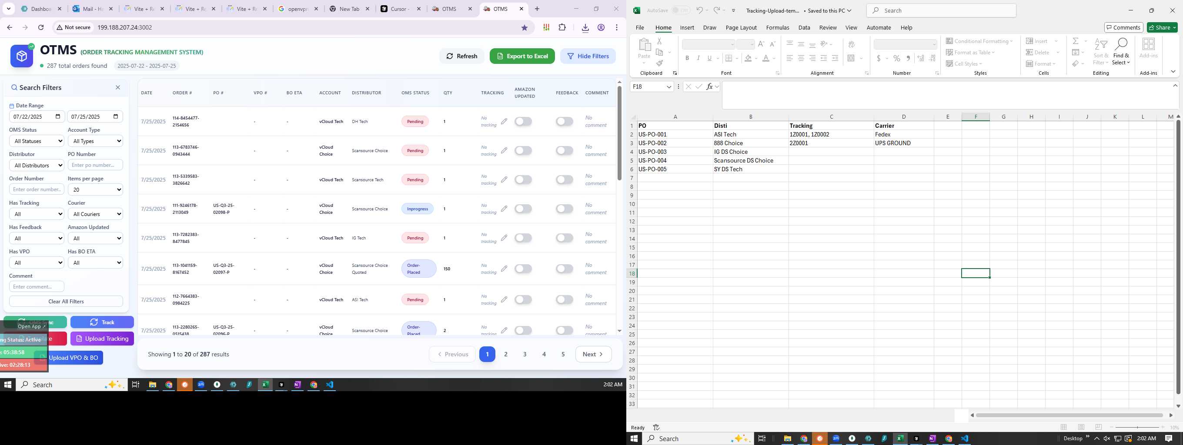Open Find & Select magnifier in Excel

point(1121,52)
